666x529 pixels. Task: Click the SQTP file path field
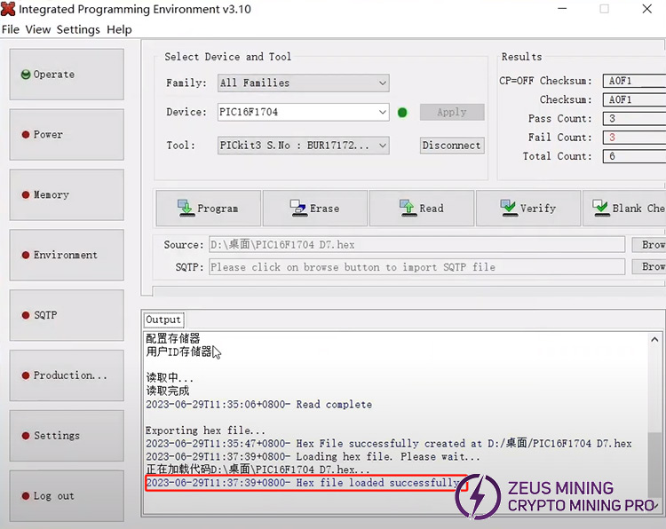pos(416,267)
